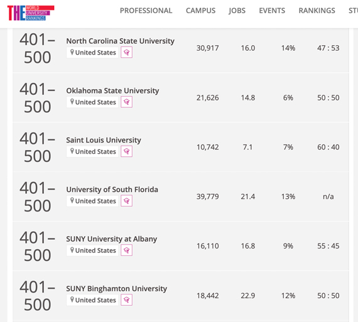Click graduation cap icon for SUNY Binghamton University
This screenshot has height=322, width=358.
(126, 300)
